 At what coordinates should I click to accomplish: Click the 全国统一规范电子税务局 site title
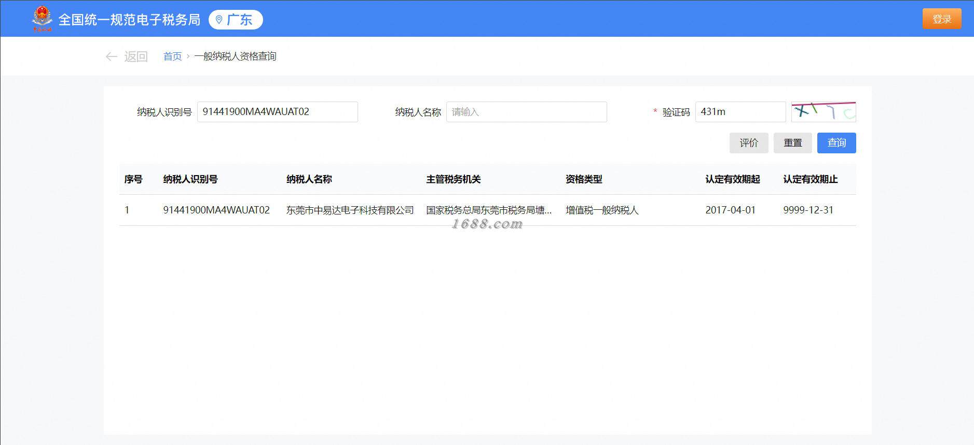coord(129,20)
